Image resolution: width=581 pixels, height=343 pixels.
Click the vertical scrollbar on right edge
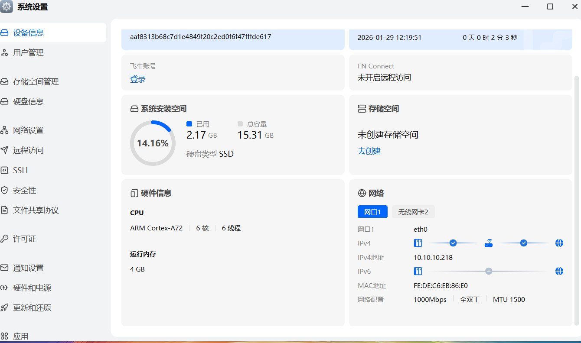[x=576, y=199]
